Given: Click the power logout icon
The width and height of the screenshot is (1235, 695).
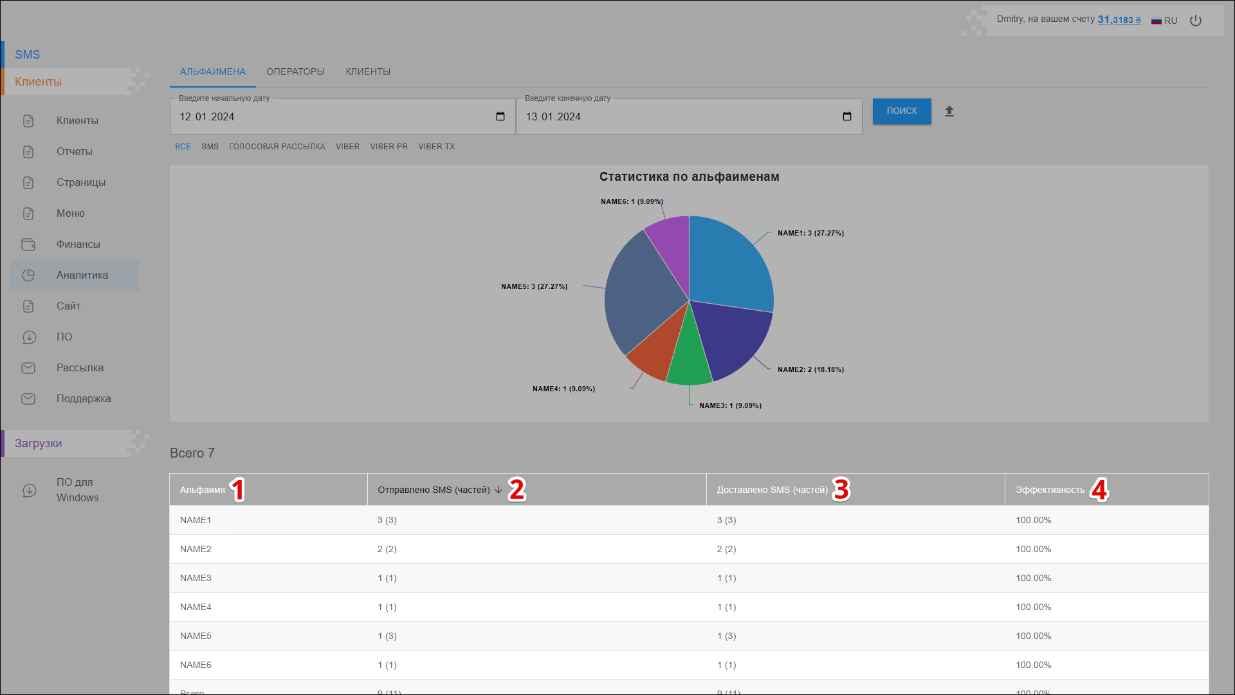Looking at the screenshot, I should (1195, 21).
